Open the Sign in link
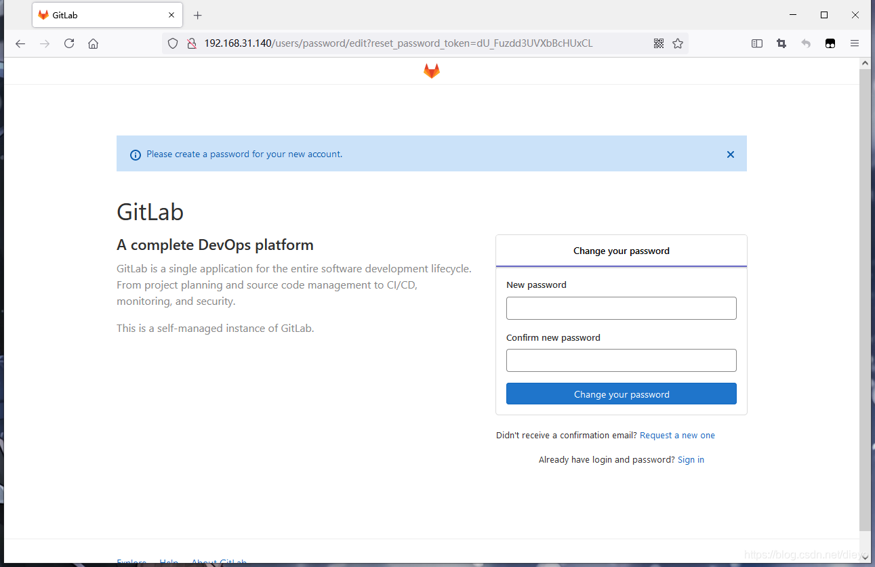The height and width of the screenshot is (567, 875). pyautogui.click(x=691, y=460)
